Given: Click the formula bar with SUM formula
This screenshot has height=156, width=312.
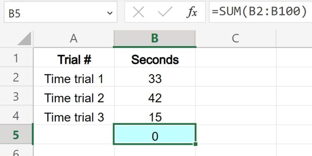Looking at the screenshot, I should click(x=260, y=12).
